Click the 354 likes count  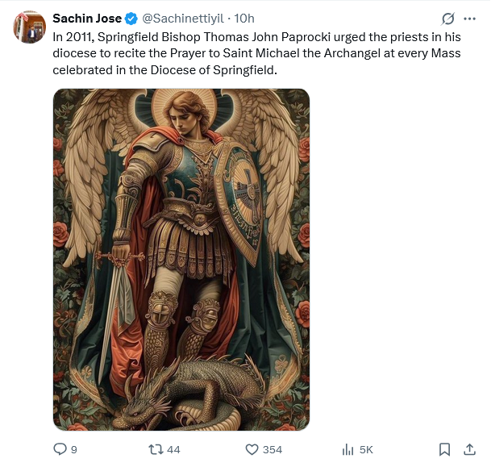(x=273, y=449)
